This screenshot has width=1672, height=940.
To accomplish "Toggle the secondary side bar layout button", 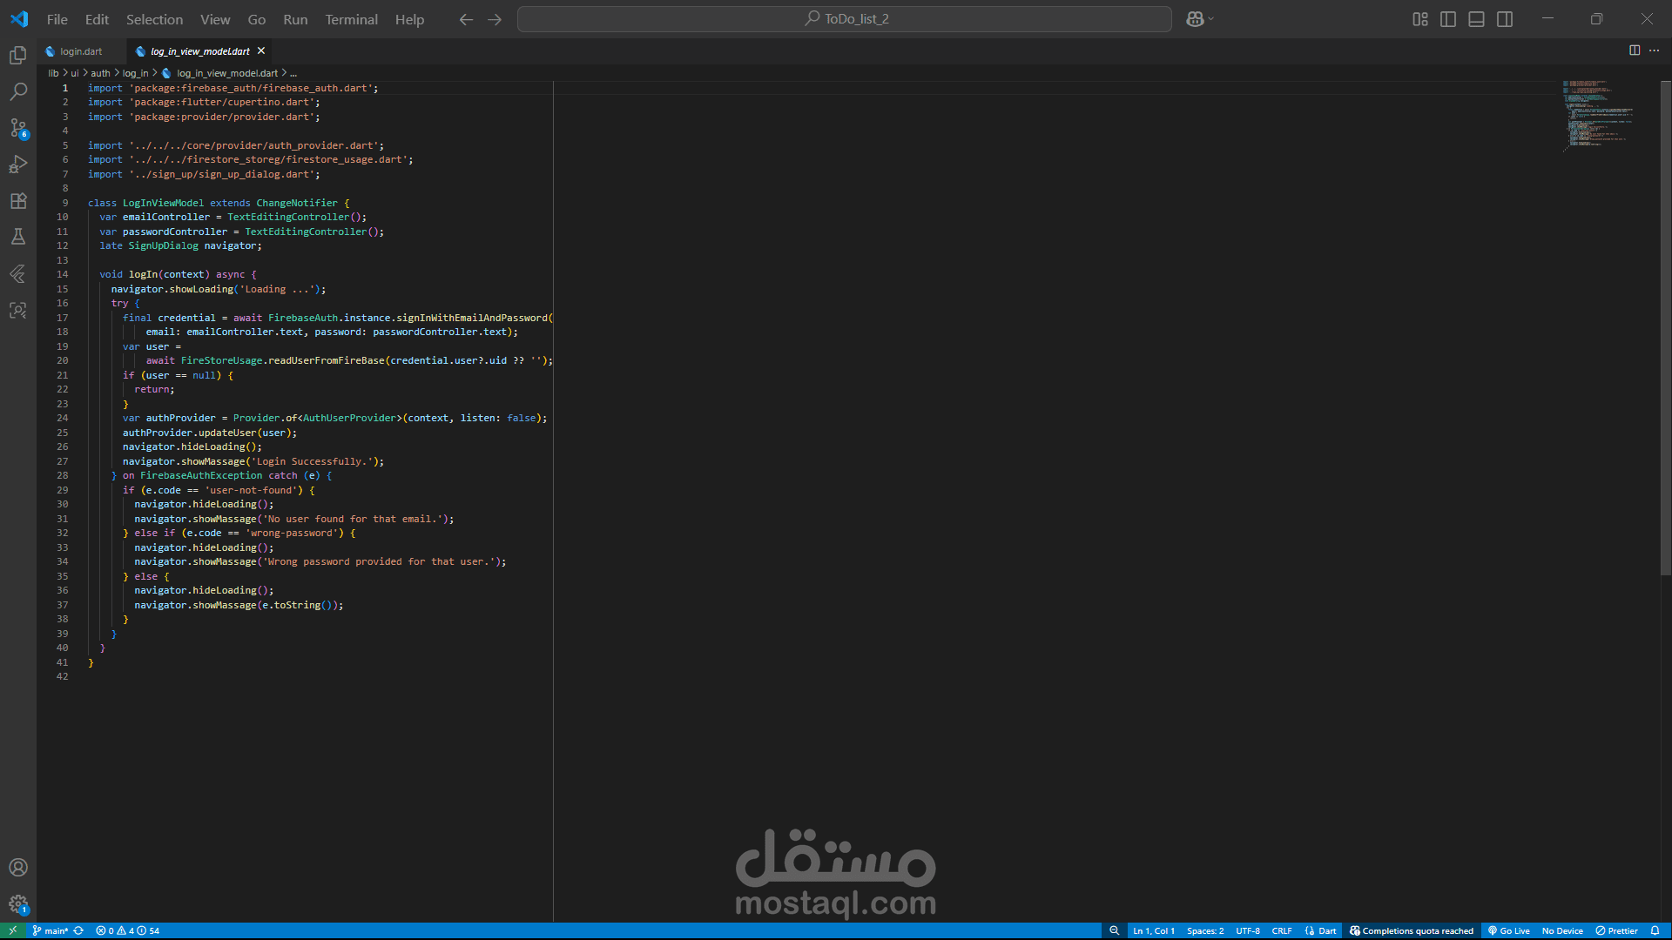I will [x=1505, y=19].
